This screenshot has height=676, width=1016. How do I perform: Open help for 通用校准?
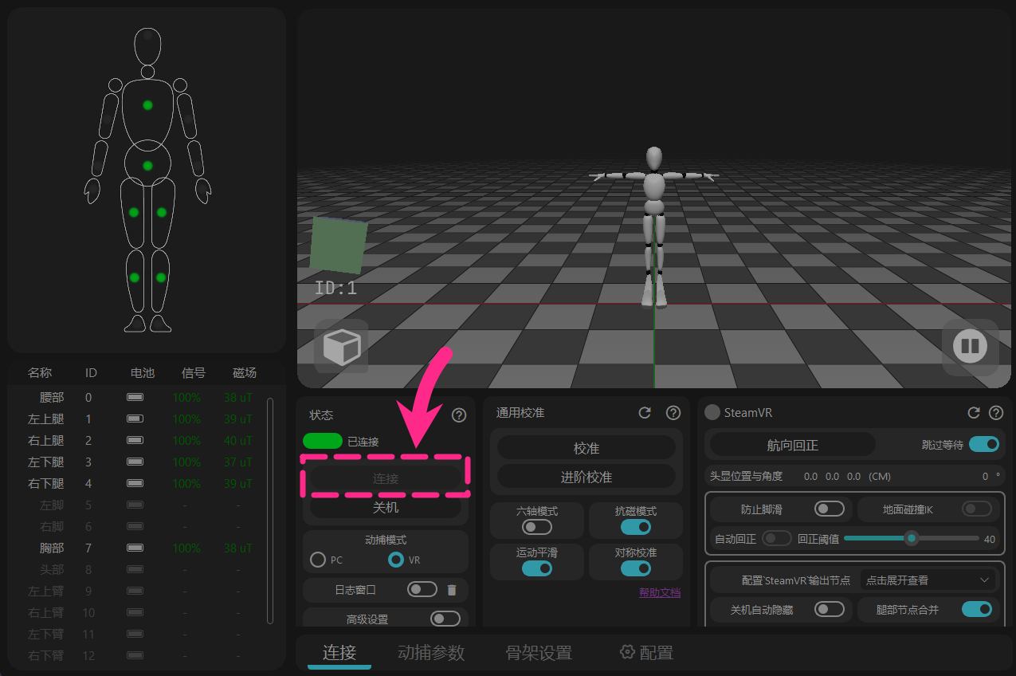click(673, 413)
